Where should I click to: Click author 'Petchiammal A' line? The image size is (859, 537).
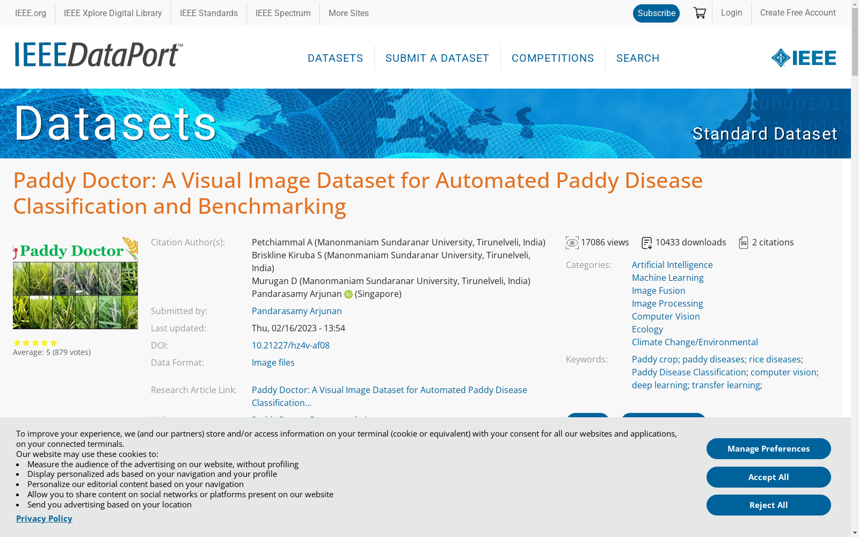coord(398,242)
